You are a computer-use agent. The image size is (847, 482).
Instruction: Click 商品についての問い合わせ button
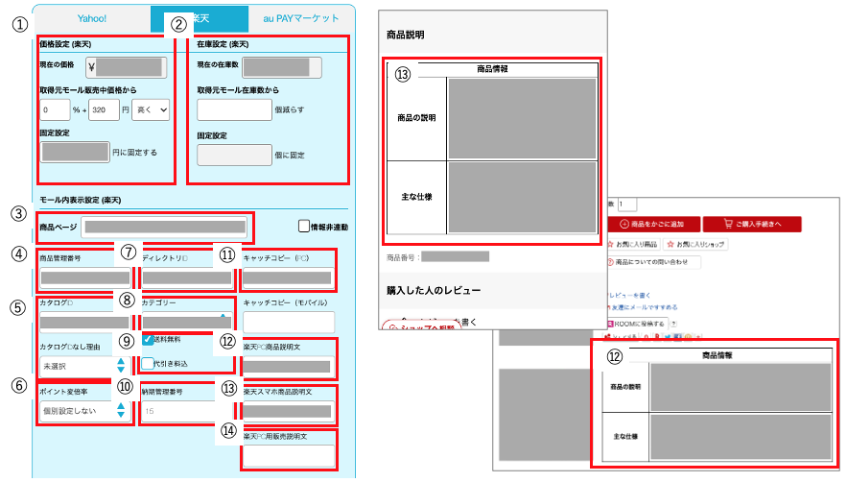653,262
